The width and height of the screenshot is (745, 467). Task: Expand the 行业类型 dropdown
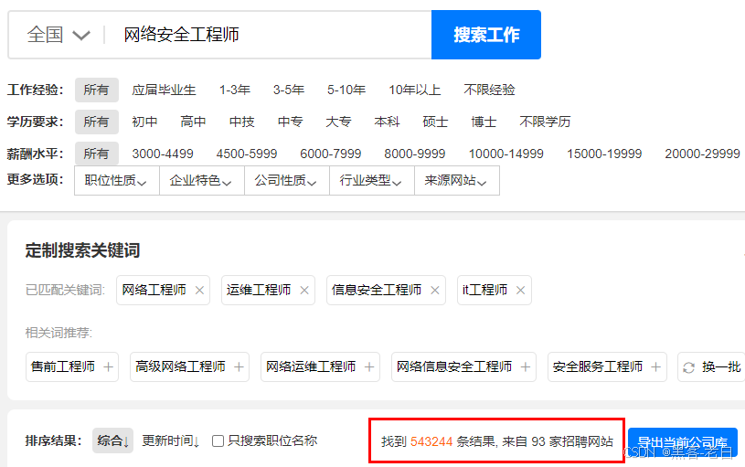click(371, 181)
